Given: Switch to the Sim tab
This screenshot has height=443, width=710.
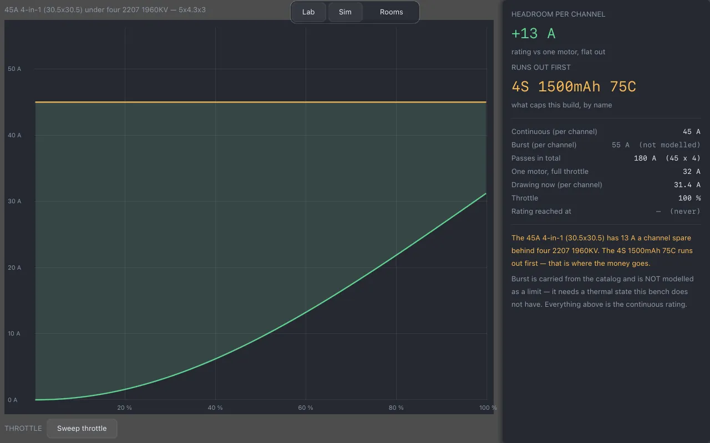Looking at the screenshot, I should (x=345, y=12).
